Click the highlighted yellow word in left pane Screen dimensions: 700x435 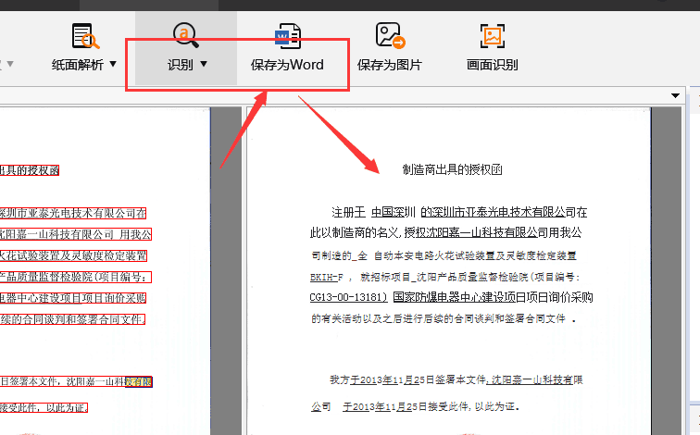pyautogui.click(x=139, y=381)
